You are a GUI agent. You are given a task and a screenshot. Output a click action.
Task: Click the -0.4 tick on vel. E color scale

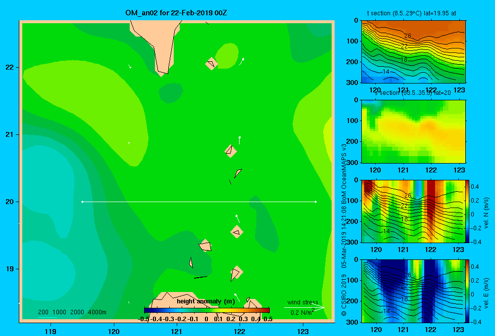click(x=476, y=322)
